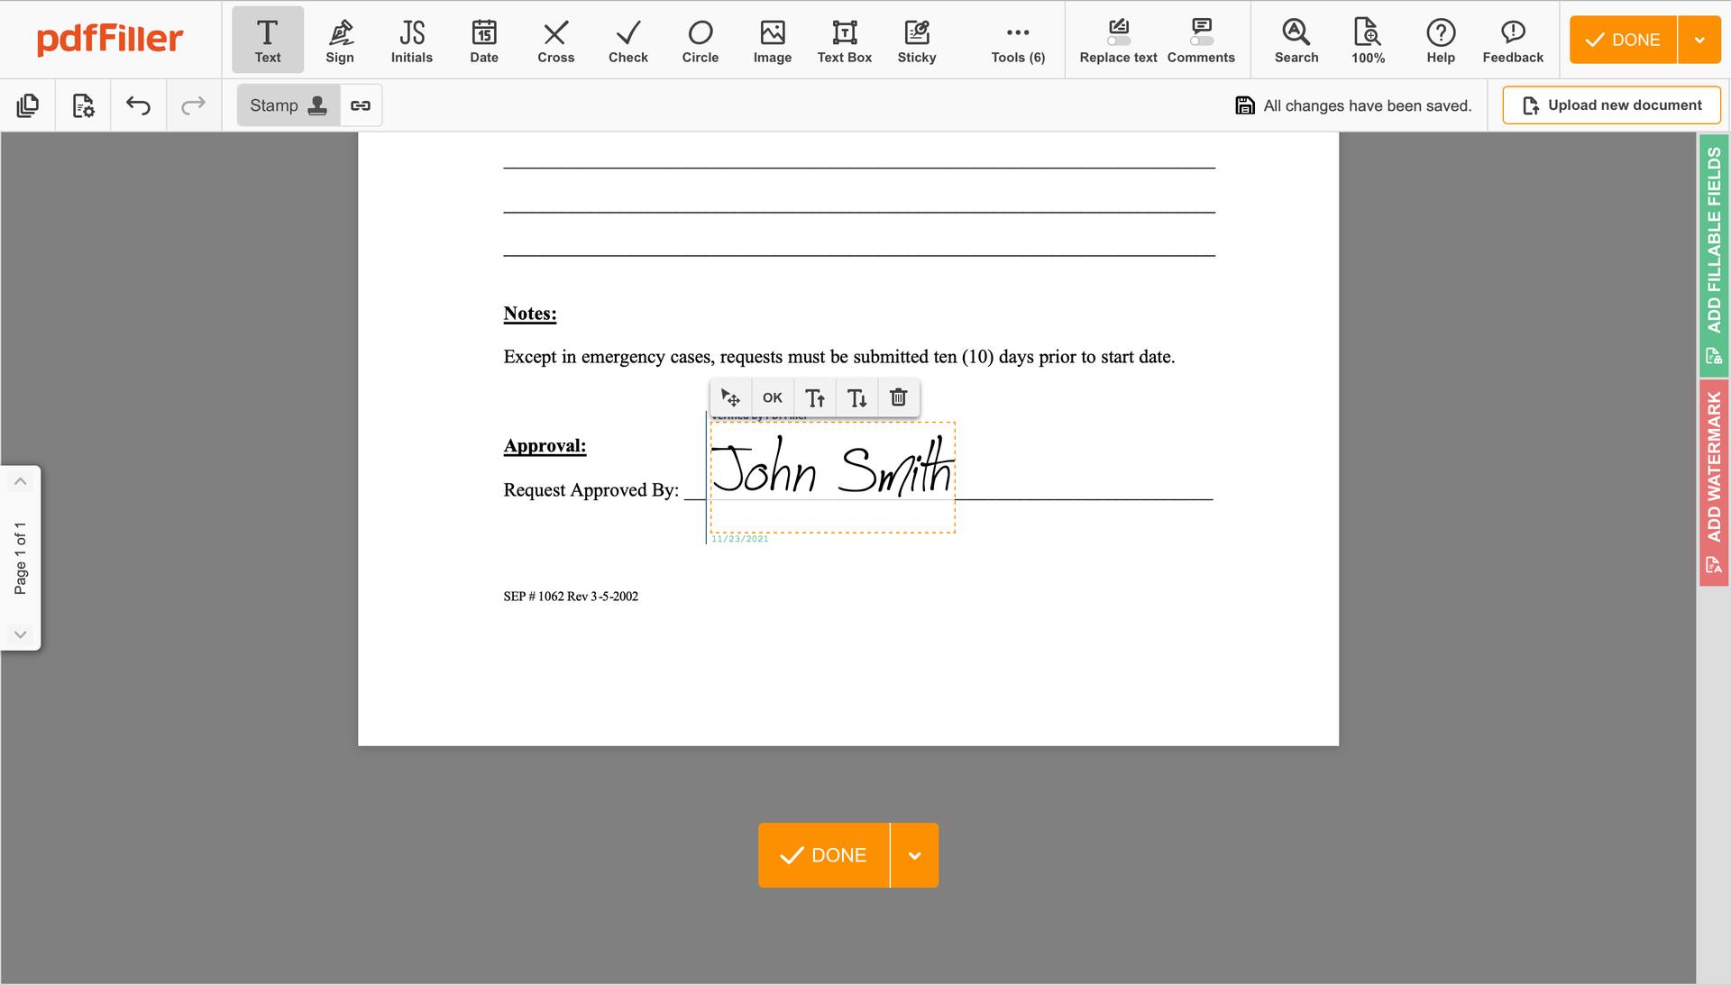
Task: Select the Date tool
Action: coord(482,38)
